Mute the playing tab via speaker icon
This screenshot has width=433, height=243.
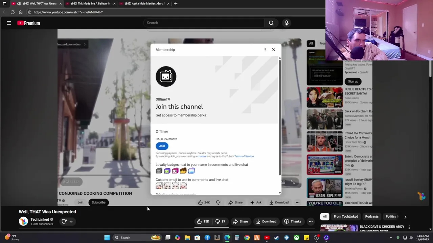[x=19, y=4]
